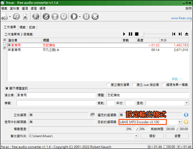Image resolution: width=193 pixels, height=149 pixels.
Task: Open the add files dropdown arrow
Action: 10,17
